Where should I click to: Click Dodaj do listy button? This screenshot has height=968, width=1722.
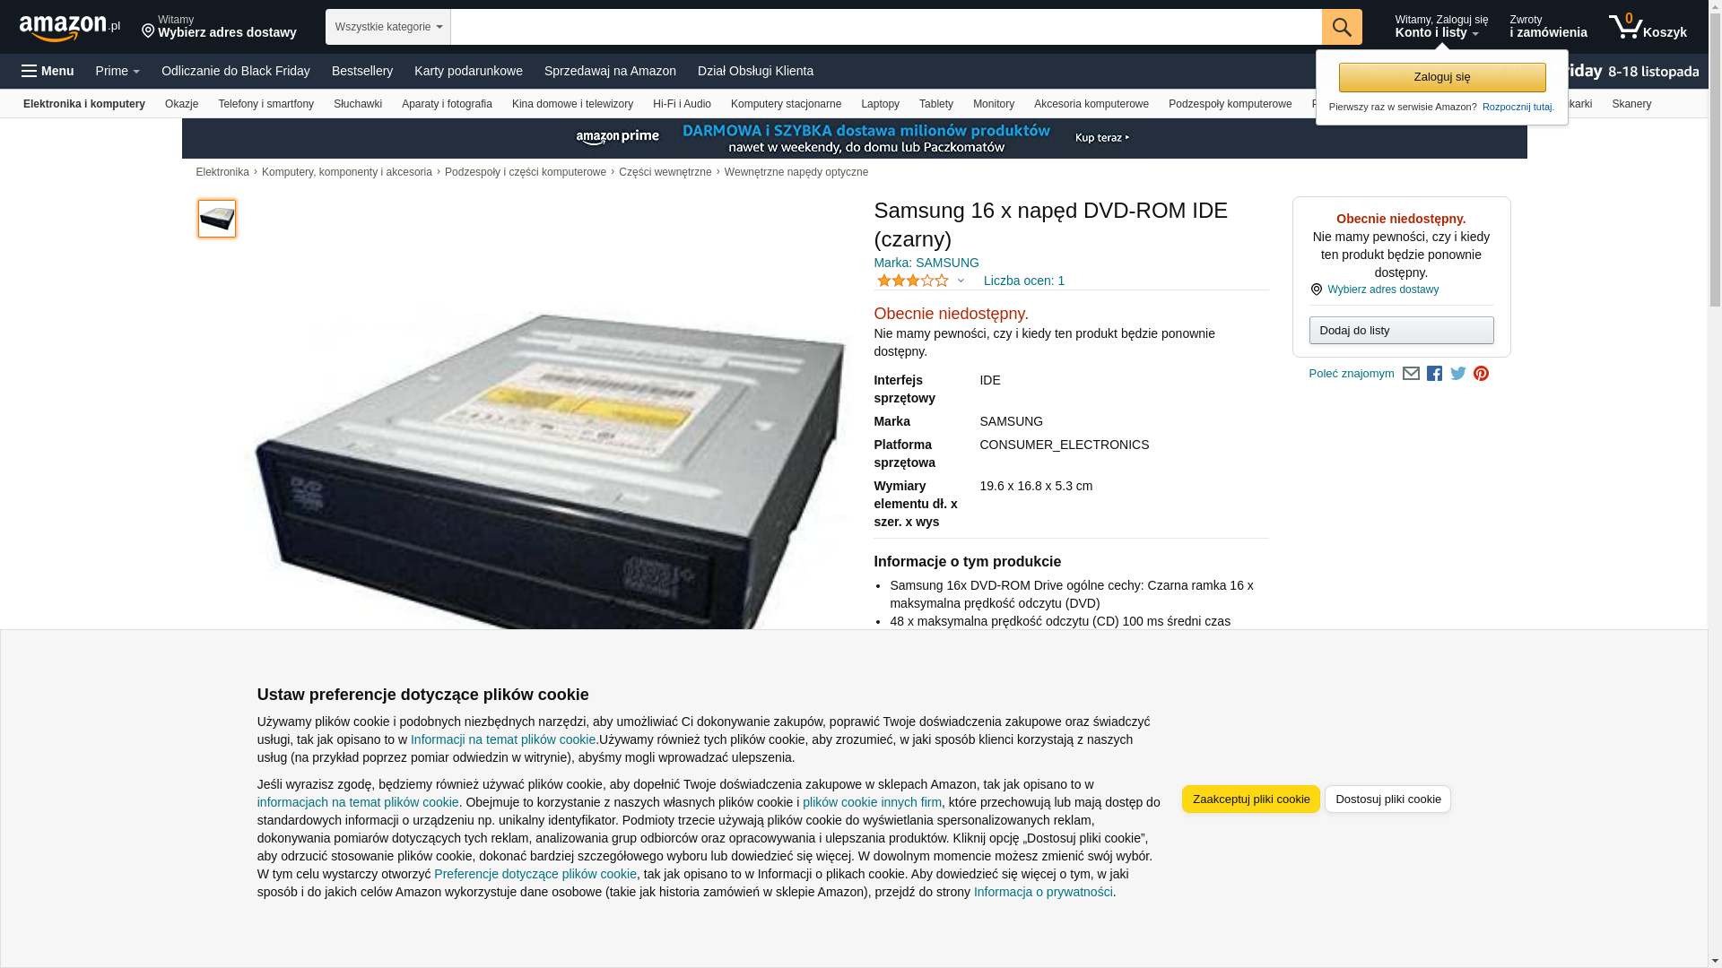[1401, 331]
